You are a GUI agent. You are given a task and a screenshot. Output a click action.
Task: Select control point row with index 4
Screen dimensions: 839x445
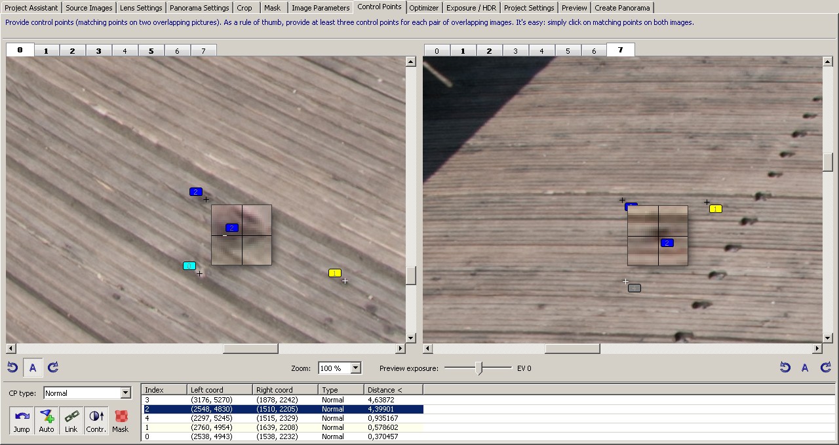click(x=282, y=418)
